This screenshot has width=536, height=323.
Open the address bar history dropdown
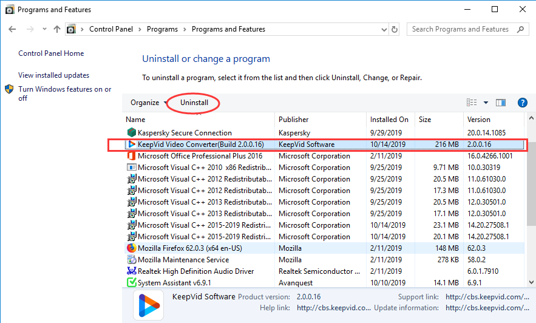tap(384, 30)
